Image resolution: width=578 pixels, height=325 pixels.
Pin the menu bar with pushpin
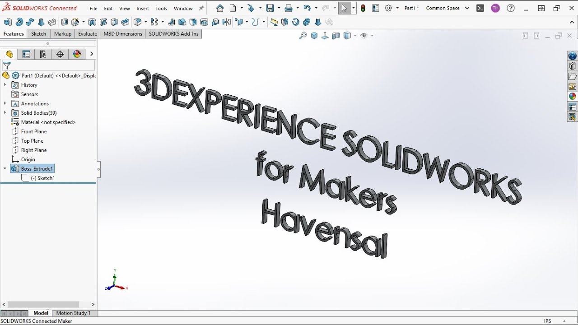tap(201, 8)
